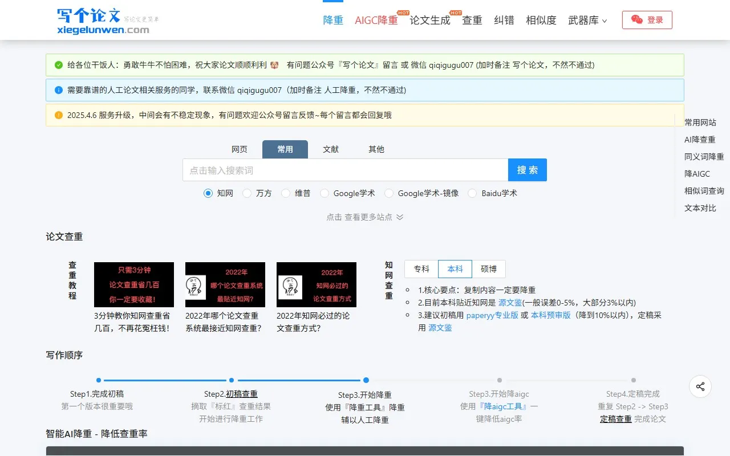Expand 点击 查看更多站点 section
730x456 pixels.
pos(365,217)
